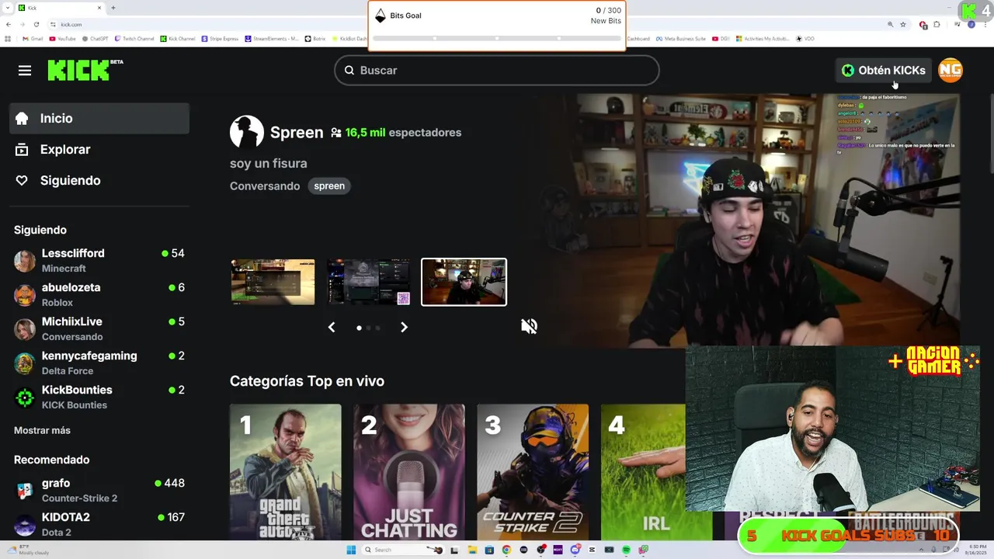Open the Spreen channel name link

click(297, 132)
